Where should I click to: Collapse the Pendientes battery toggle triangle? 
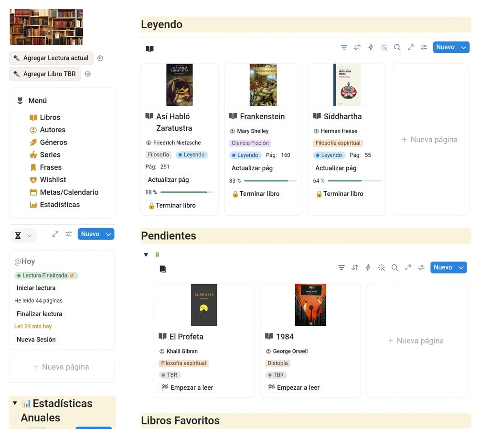tap(146, 255)
